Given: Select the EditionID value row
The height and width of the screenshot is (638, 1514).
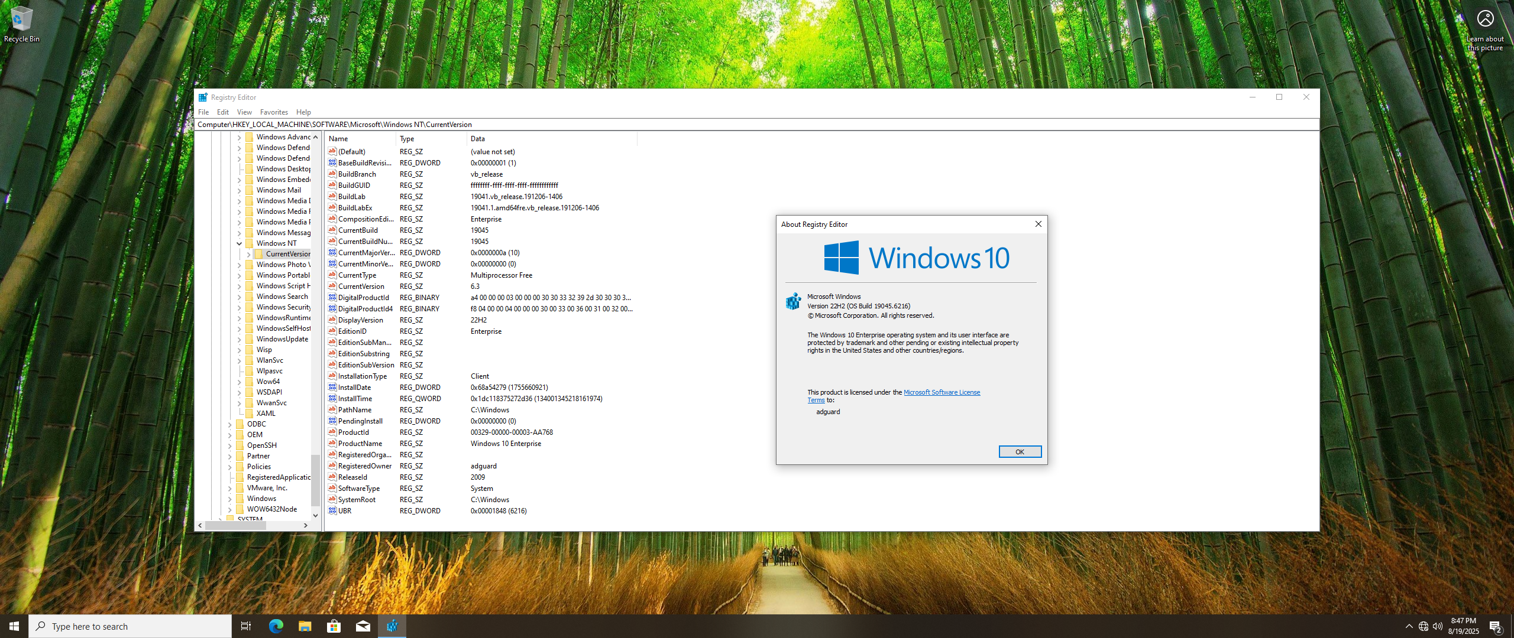Looking at the screenshot, I should pyautogui.click(x=481, y=331).
